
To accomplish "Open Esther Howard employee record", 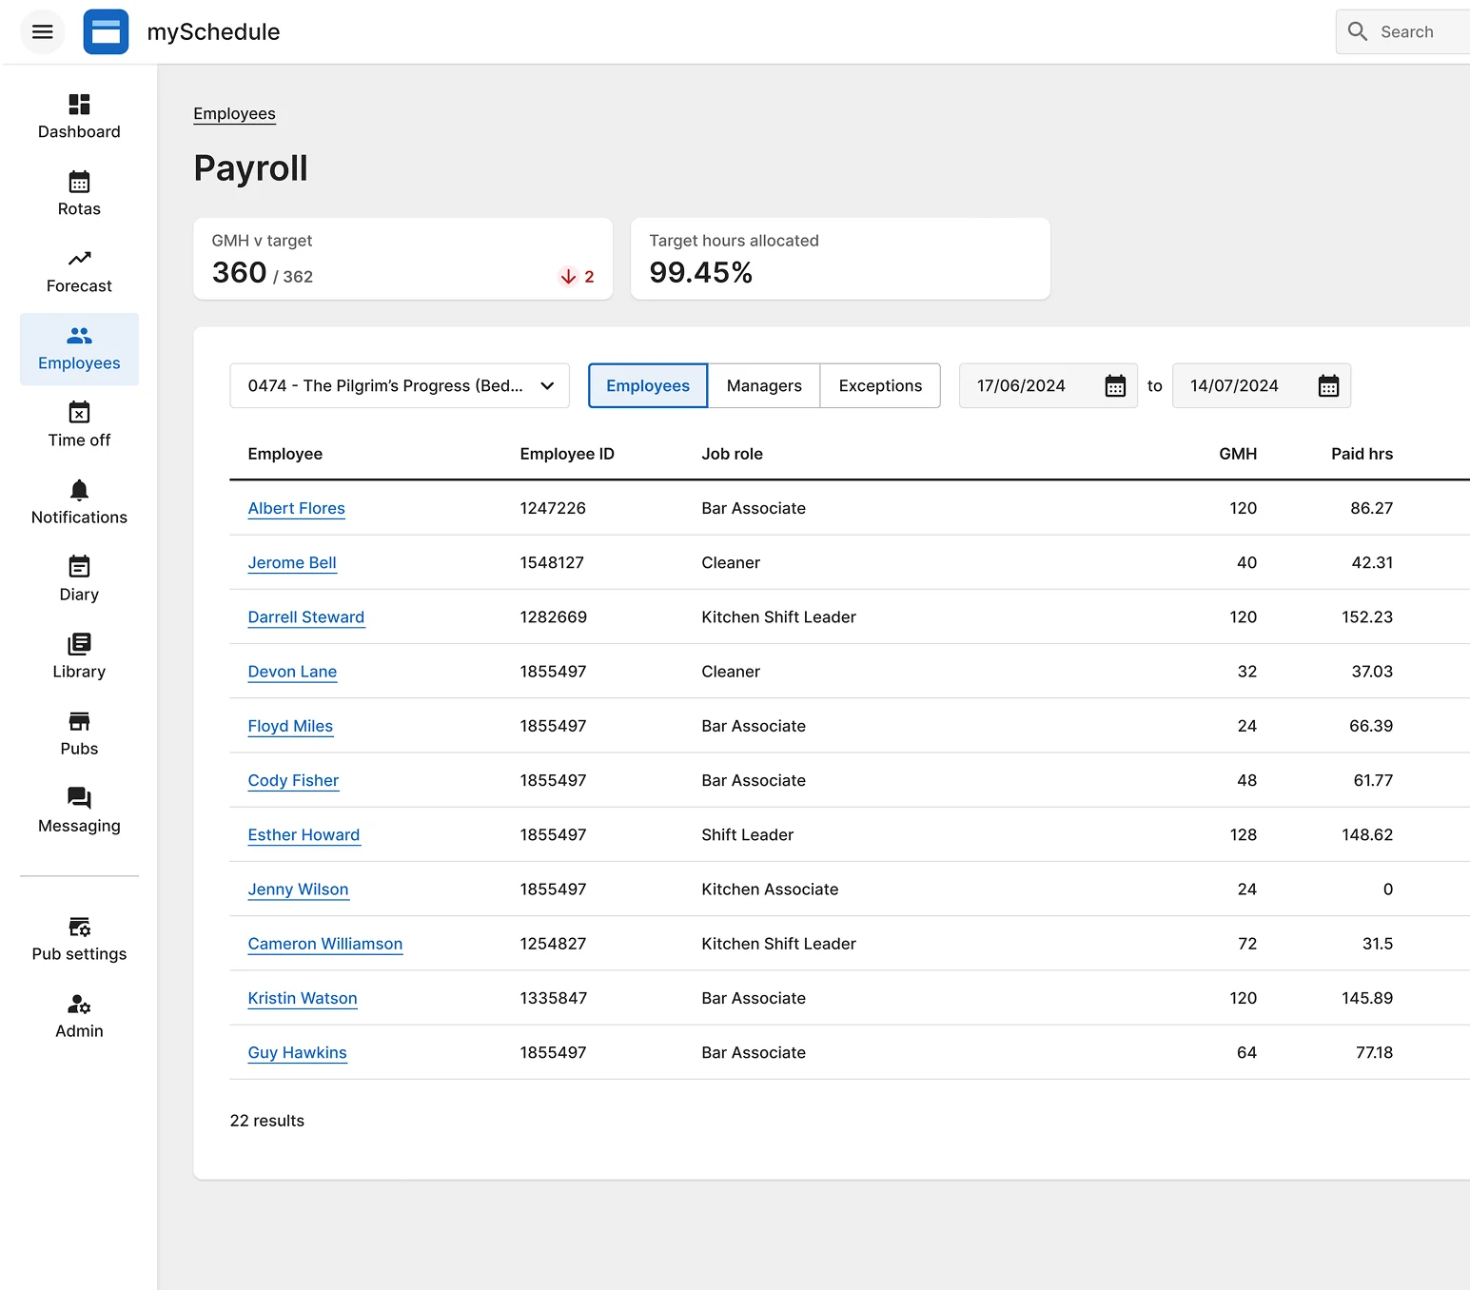I will pos(304,834).
